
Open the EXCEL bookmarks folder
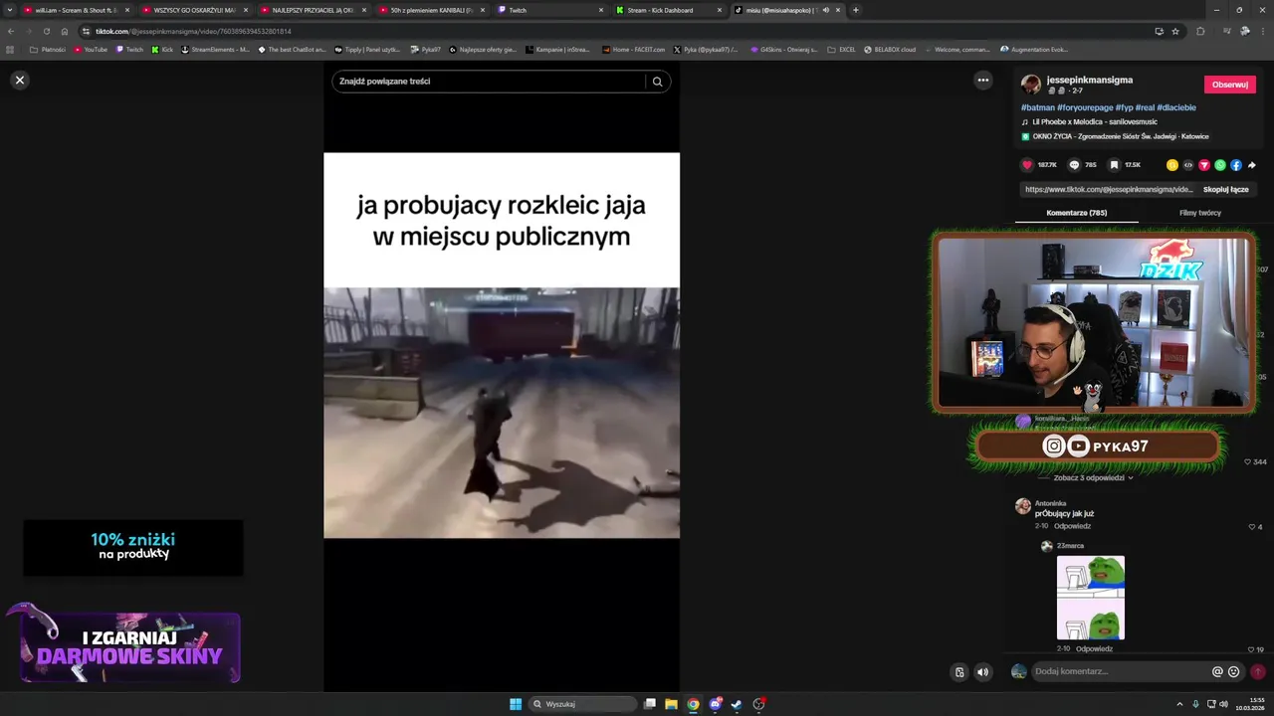pos(841,49)
